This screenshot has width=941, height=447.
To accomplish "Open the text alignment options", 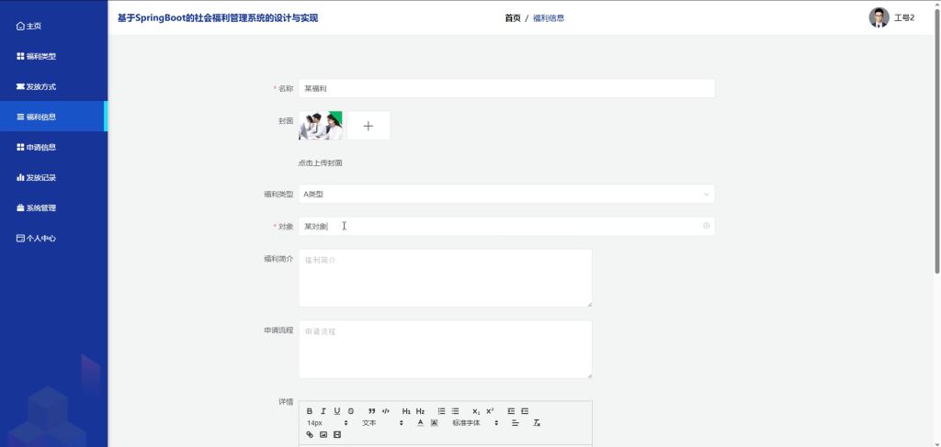I will point(515,422).
